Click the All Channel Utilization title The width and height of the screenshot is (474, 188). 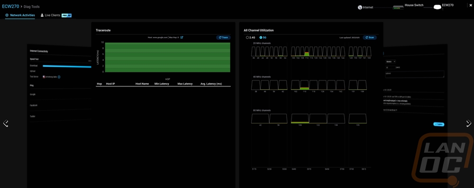[259, 30]
